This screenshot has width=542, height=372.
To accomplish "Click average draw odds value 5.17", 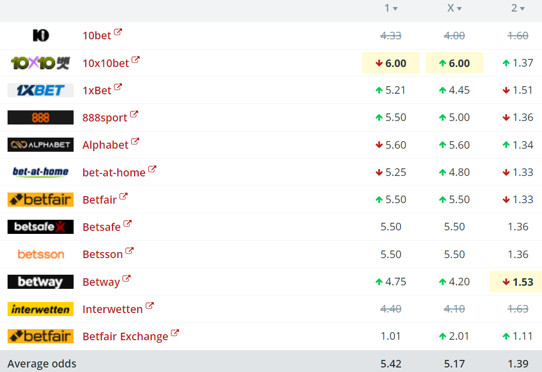I will (x=455, y=364).
